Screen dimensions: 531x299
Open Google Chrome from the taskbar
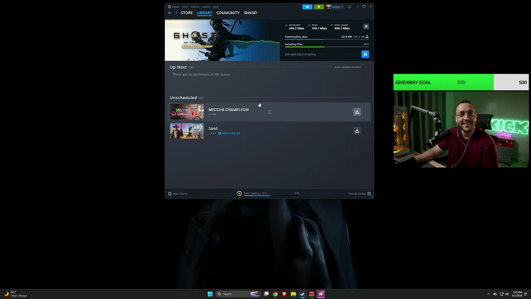(x=275, y=294)
